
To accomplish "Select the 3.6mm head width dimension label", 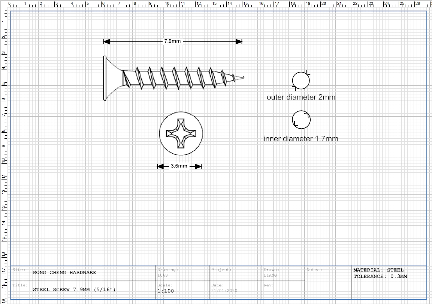I will (x=179, y=166).
